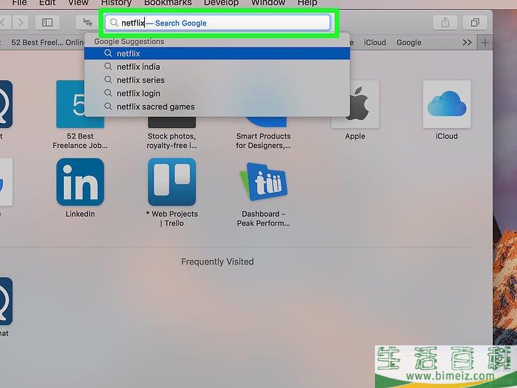Open the Google bookmark in favorites bar

pos(409,43)
